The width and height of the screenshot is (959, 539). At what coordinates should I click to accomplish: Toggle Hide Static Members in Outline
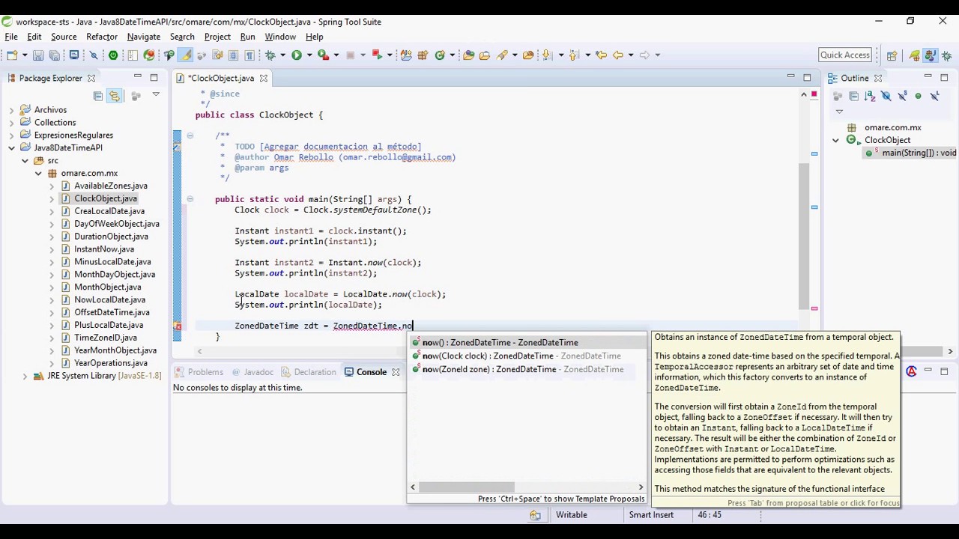coord(902,96)
